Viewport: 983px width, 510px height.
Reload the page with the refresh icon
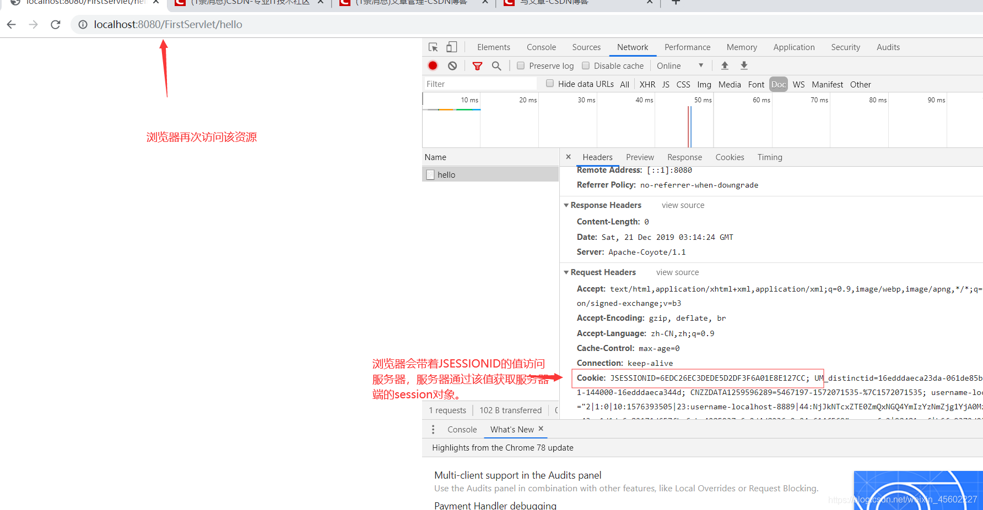55,24
